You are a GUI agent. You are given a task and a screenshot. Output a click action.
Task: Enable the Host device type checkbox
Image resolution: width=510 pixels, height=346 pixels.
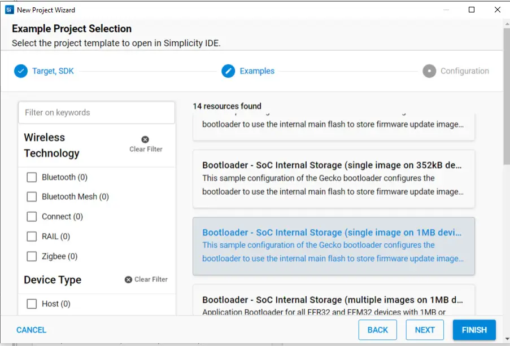pos(32,304)
